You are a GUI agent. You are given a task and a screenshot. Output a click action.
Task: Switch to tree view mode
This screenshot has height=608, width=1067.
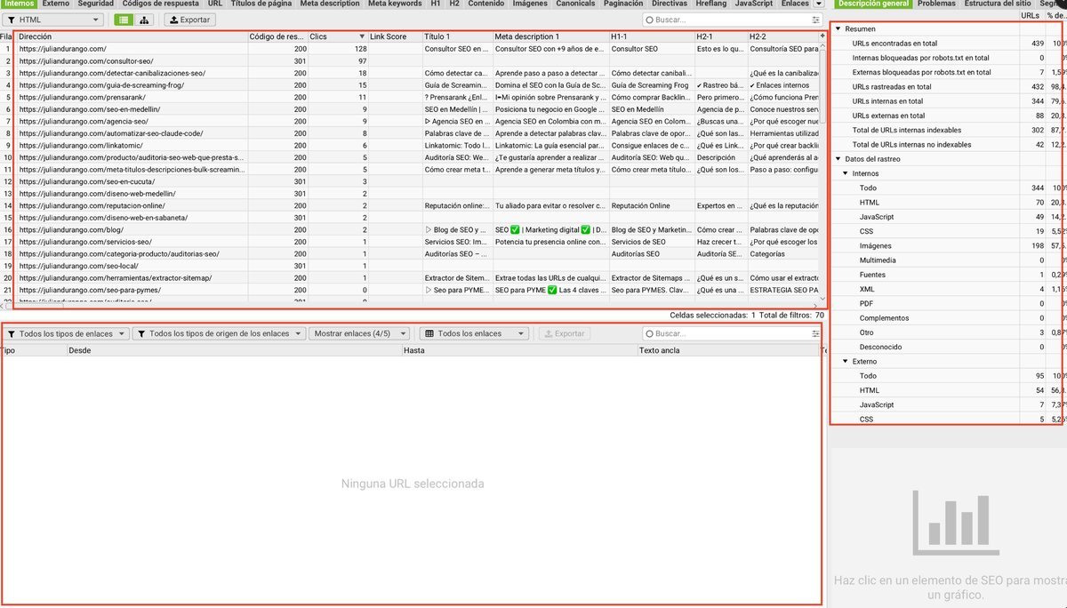pos(145,20)
